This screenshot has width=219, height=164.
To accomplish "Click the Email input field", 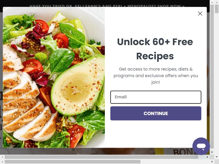I will (x=156, y=97).
